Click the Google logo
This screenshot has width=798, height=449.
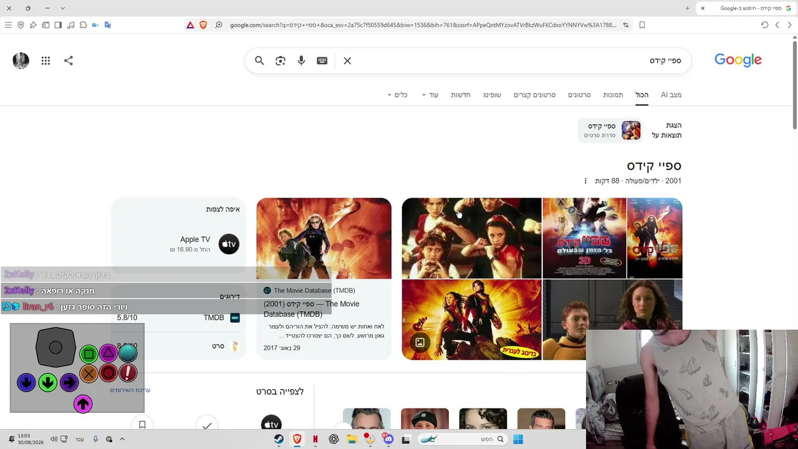tap(738, 60)
